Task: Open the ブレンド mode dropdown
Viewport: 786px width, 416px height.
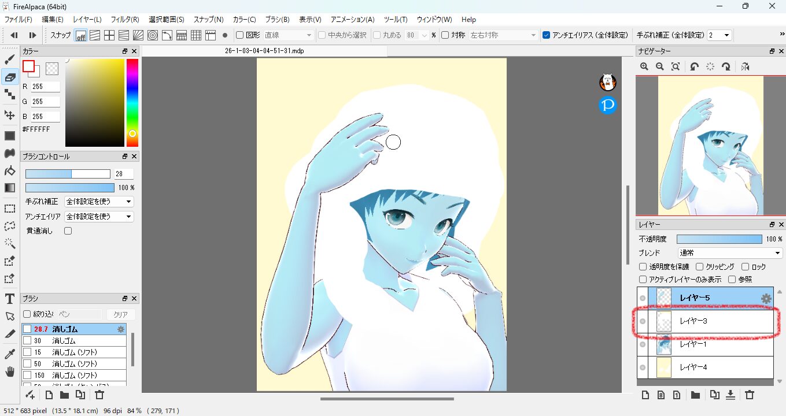Action: (x=730, y=253)
